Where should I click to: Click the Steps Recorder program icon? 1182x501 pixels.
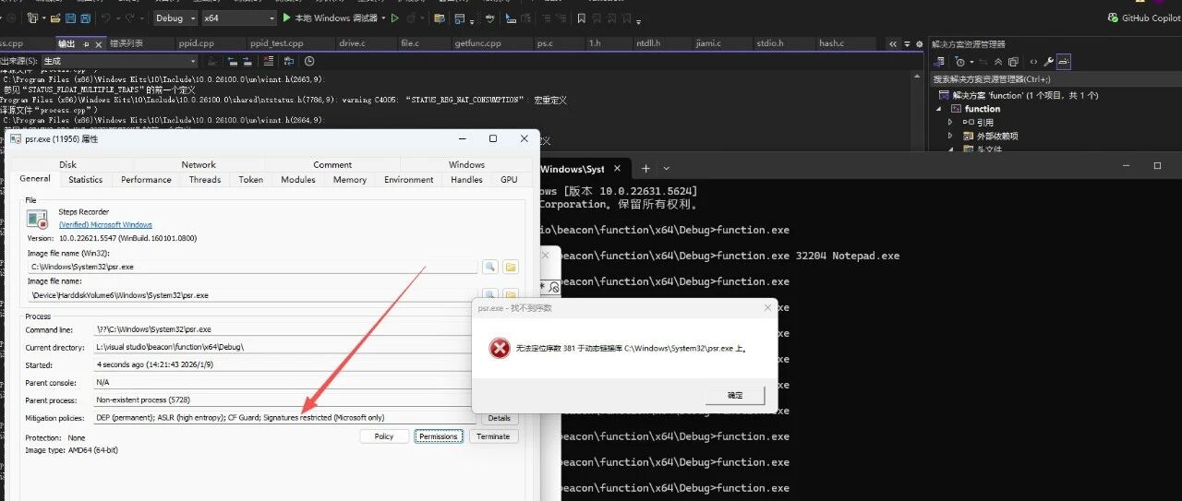pos(37,219)
